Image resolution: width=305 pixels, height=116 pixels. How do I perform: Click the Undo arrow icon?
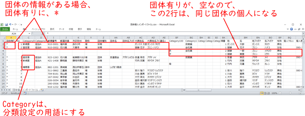(10, 25)
